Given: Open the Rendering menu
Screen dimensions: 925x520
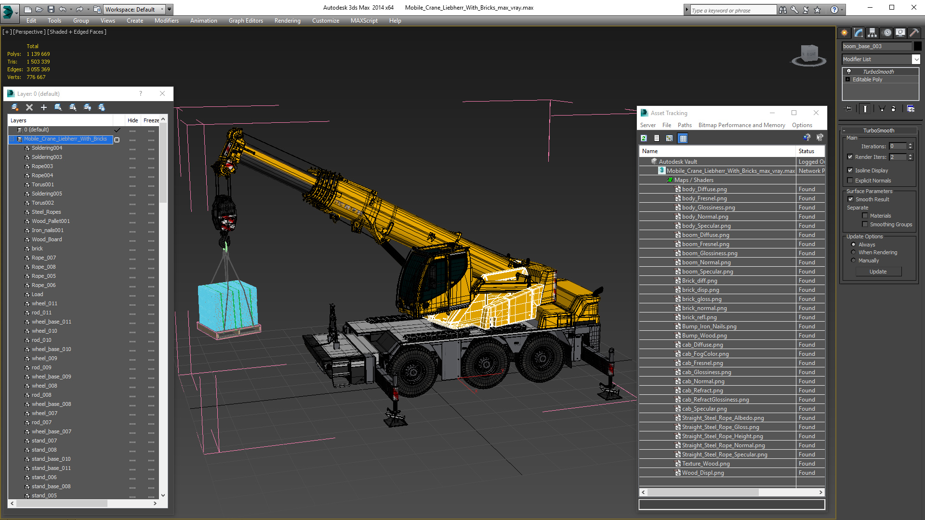Looking at the screenshot, I should tap(288, 21).
